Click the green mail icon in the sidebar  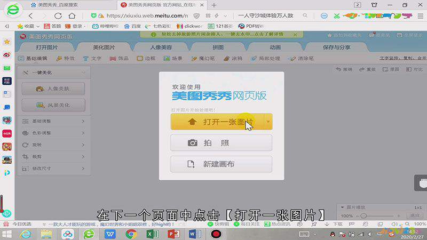[7, 68]
